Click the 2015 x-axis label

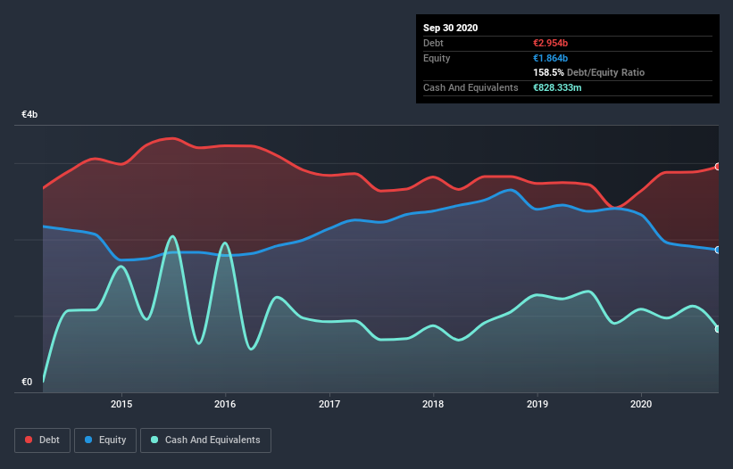pos(121,404)
